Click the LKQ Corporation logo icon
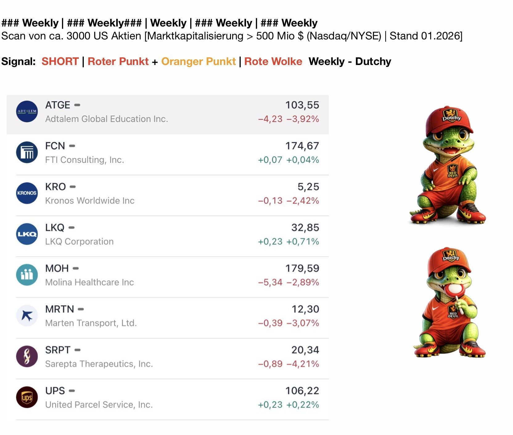 [27, 234]
